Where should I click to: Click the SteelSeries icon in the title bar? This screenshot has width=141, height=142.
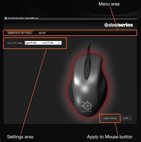pos(6,18)
